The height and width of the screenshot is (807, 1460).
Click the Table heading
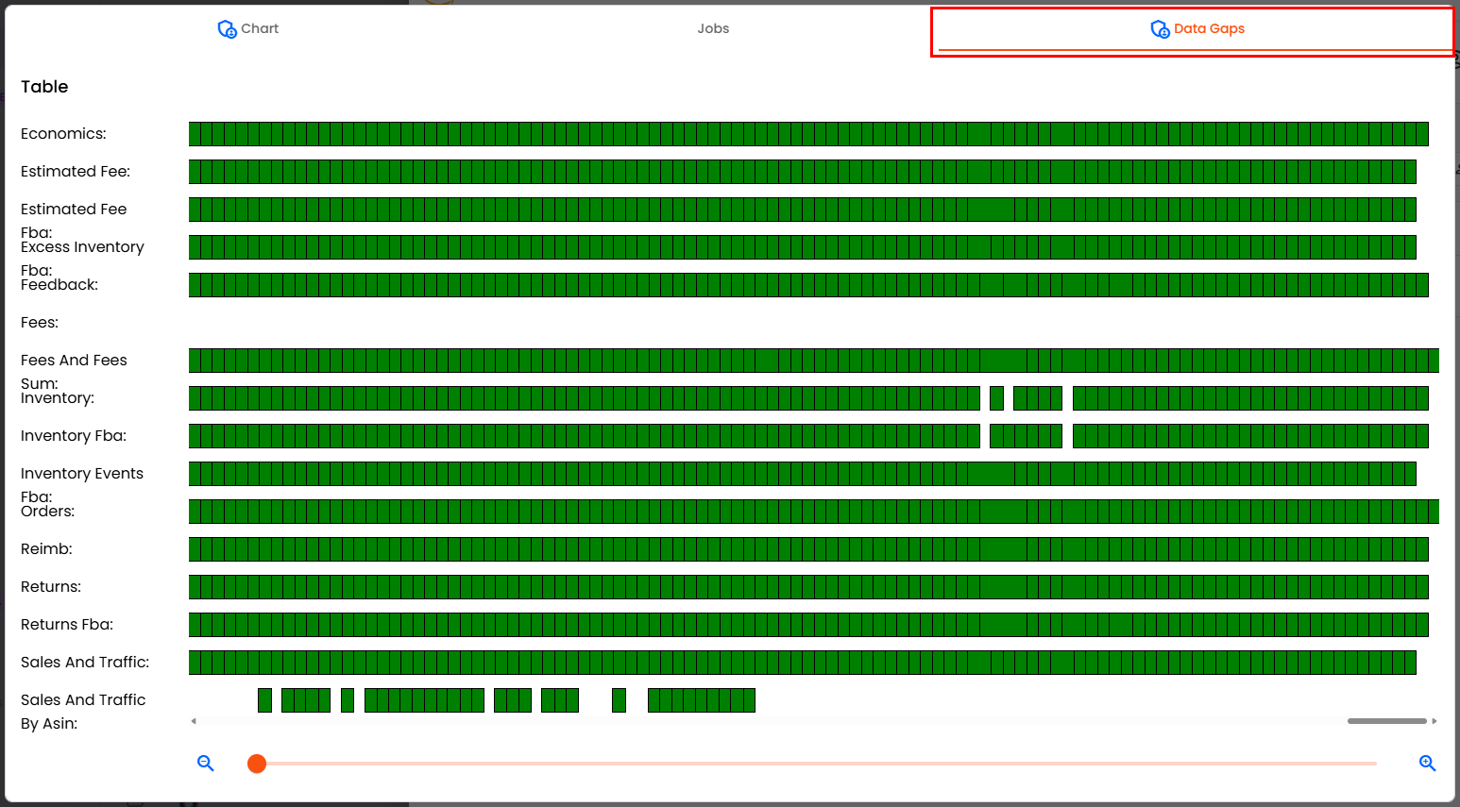pos(44,87)
